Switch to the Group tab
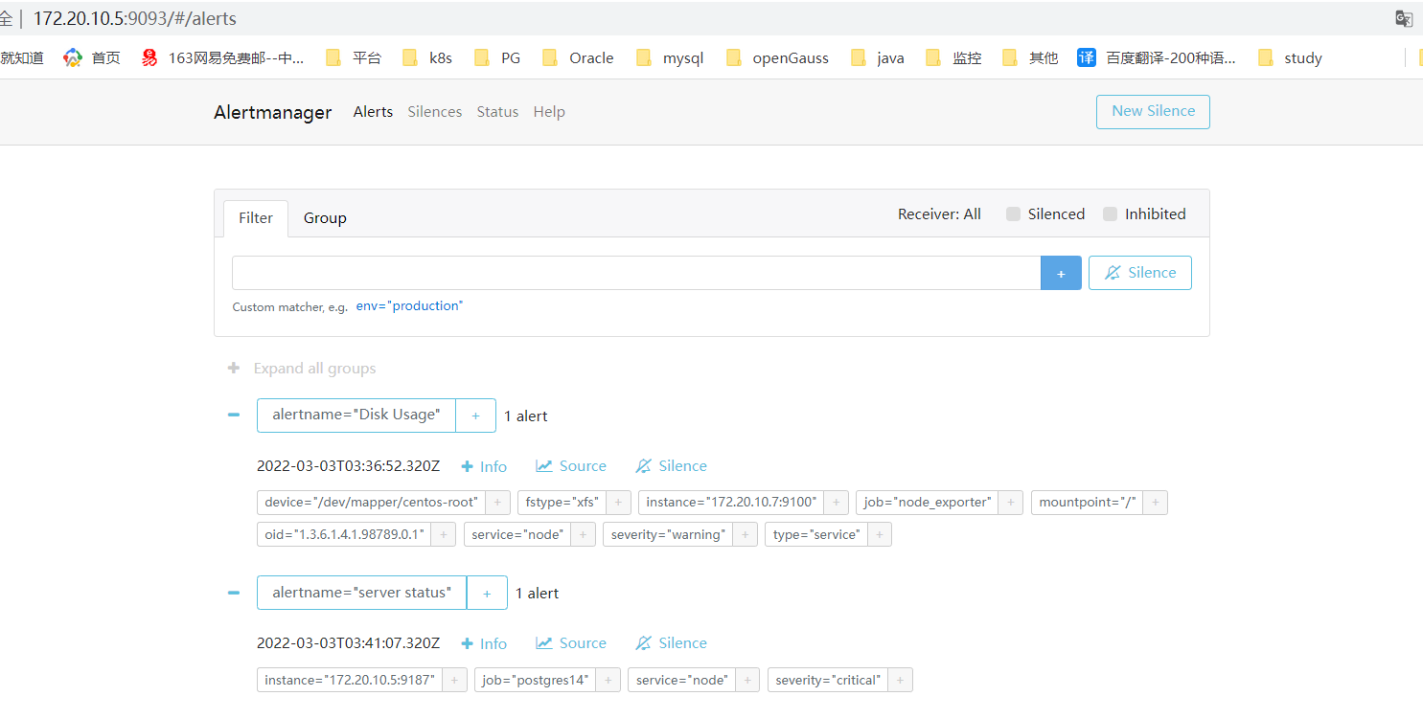1423x719 pixels. point(324,217)
